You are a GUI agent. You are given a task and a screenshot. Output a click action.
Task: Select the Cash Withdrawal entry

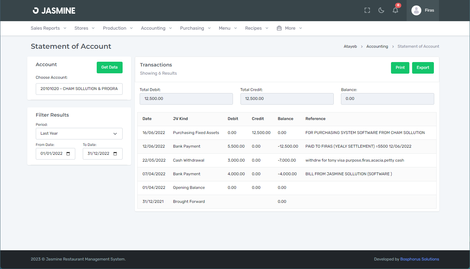coord(189,160)
